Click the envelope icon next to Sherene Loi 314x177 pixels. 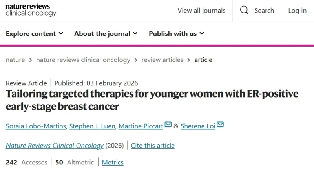coord(220,125)
